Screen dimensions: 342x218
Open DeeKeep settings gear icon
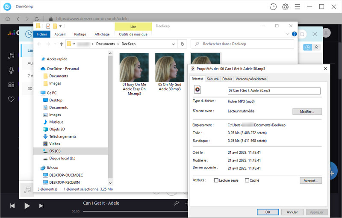(x=285, y=7)
